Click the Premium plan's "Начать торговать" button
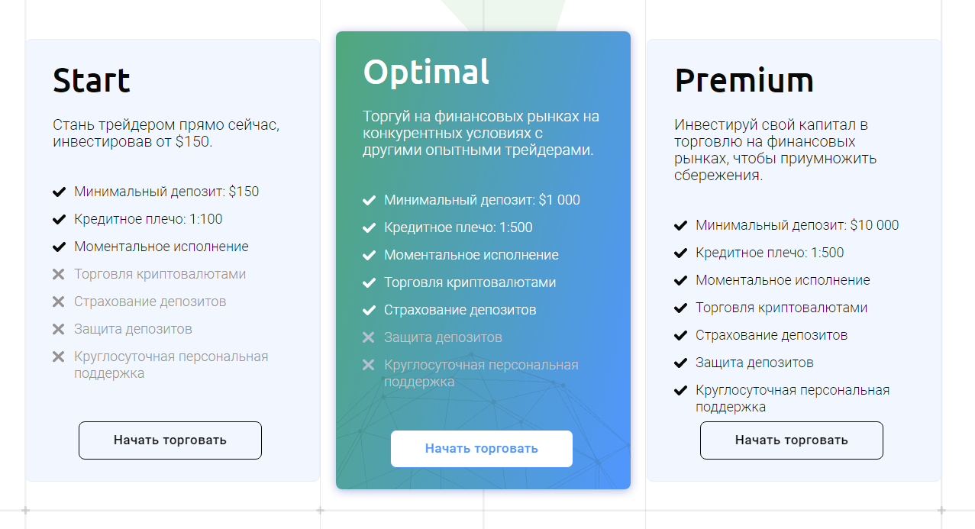975x529 pixels. coord(792,440)
